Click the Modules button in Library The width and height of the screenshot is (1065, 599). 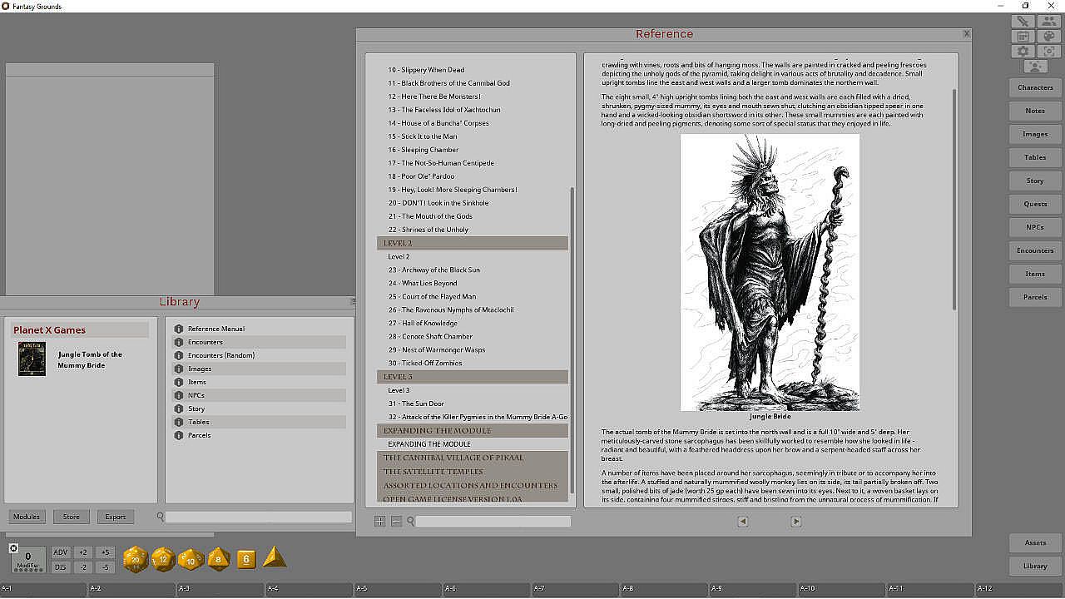click(x=26, y=517)
